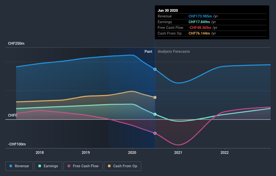The width and height of the screenshot is (276, 176).
Task: Click the CHF173.985m revenue value in tooltip
Action: (200, 16)
